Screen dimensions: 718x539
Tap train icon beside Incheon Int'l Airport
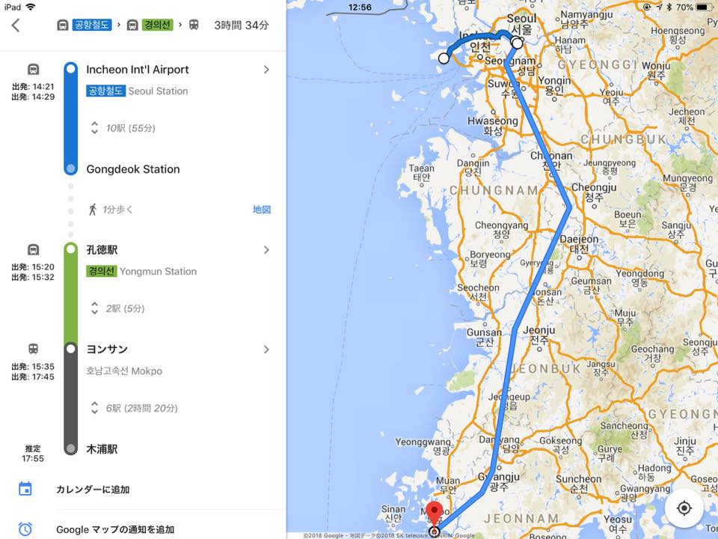click(x=33, y=69)
